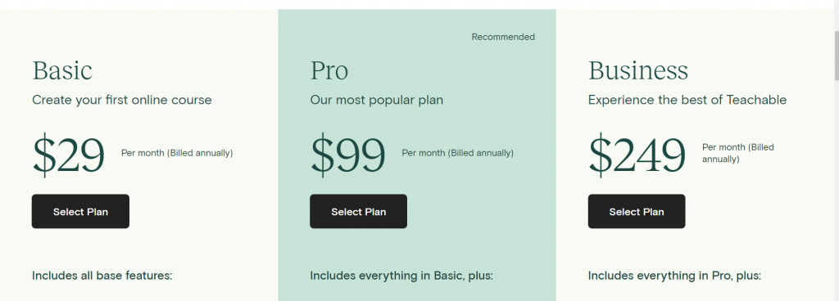Click the $99 price text
Screen dimensions: 839x301
pyautogui.click(x=347, y=155)
